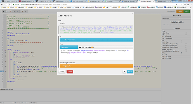Click switch icon beside 2-Car Closer
This screenshot has height=104, width=193.
point(186,33)
